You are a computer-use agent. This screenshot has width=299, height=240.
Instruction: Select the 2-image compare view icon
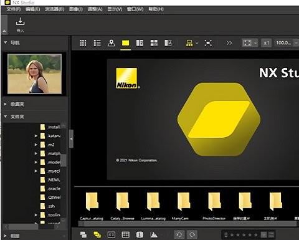coord(140,43)
